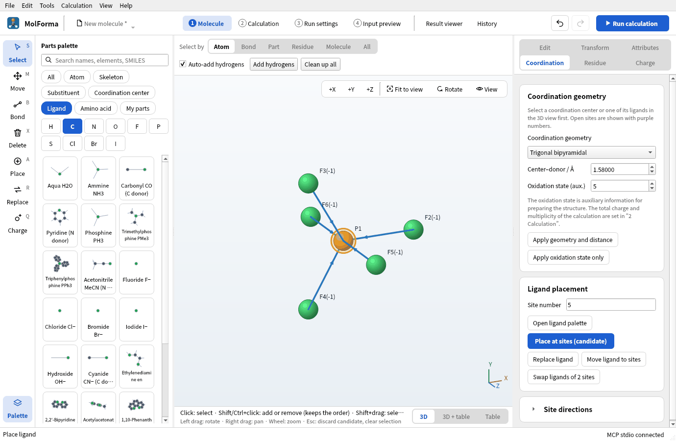676x441 pixels.
Task: Switch selection mode to Residue
Action: point(303,47)
